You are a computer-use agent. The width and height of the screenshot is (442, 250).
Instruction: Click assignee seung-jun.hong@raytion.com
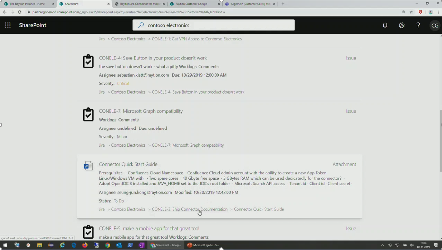(x=145, y=192)
